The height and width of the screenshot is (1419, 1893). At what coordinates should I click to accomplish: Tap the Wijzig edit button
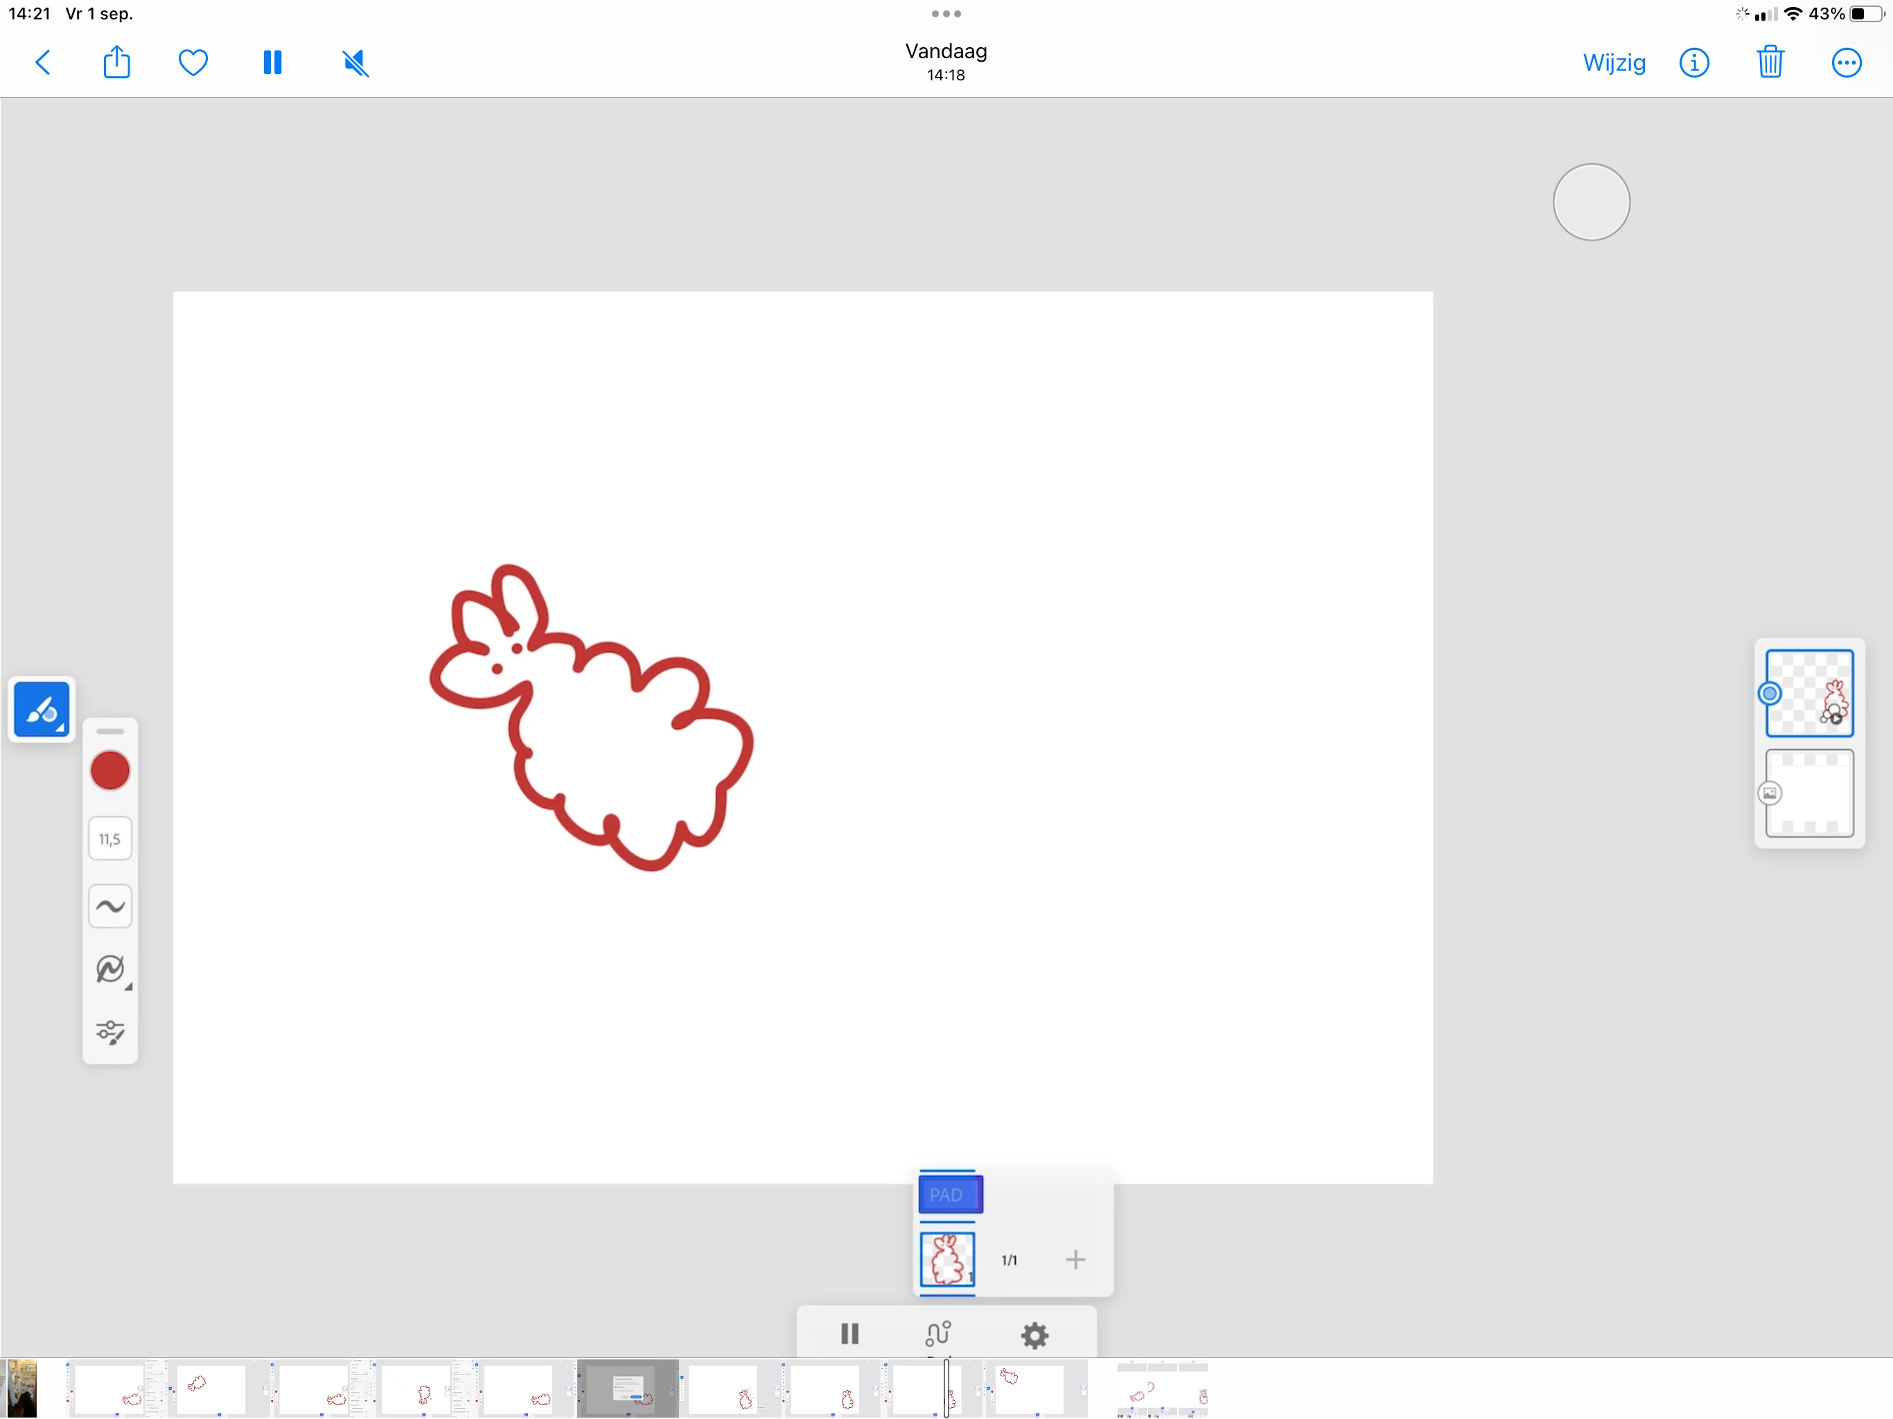click(x=1613, y=62)
